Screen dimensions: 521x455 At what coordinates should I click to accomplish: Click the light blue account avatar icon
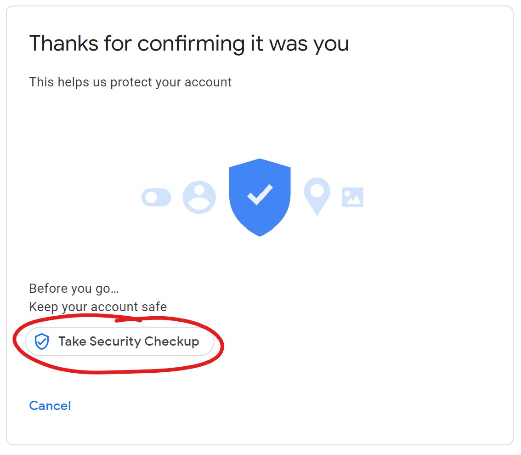199,197
